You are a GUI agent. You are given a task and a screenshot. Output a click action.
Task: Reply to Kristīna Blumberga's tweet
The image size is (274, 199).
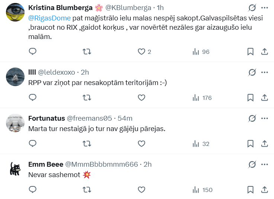click(33, 52)
